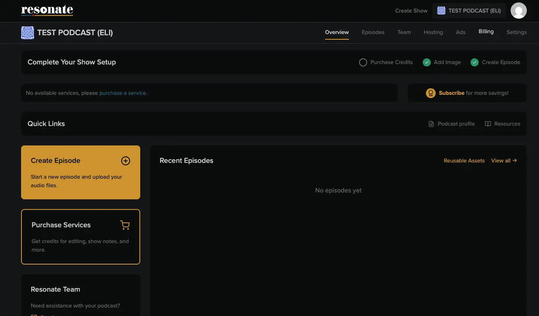Open the TEST PODCAST (ELI) show selector

(469, 11)
